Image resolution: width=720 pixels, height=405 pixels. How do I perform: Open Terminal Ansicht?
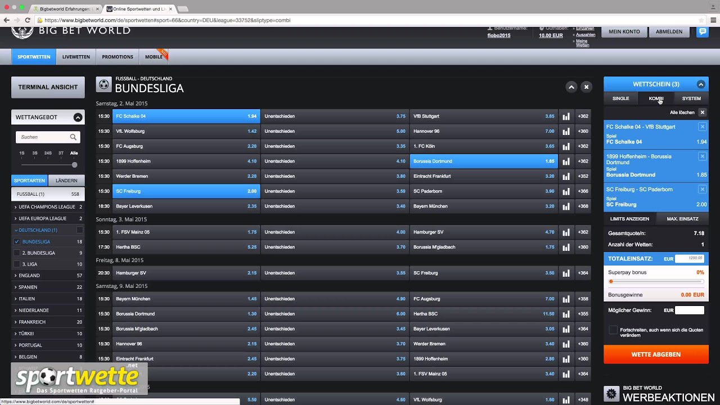click(48, 87)
